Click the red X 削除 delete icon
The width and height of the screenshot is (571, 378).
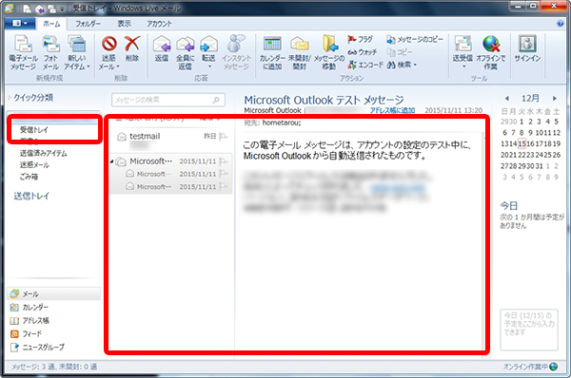click(x=132, y=44)
